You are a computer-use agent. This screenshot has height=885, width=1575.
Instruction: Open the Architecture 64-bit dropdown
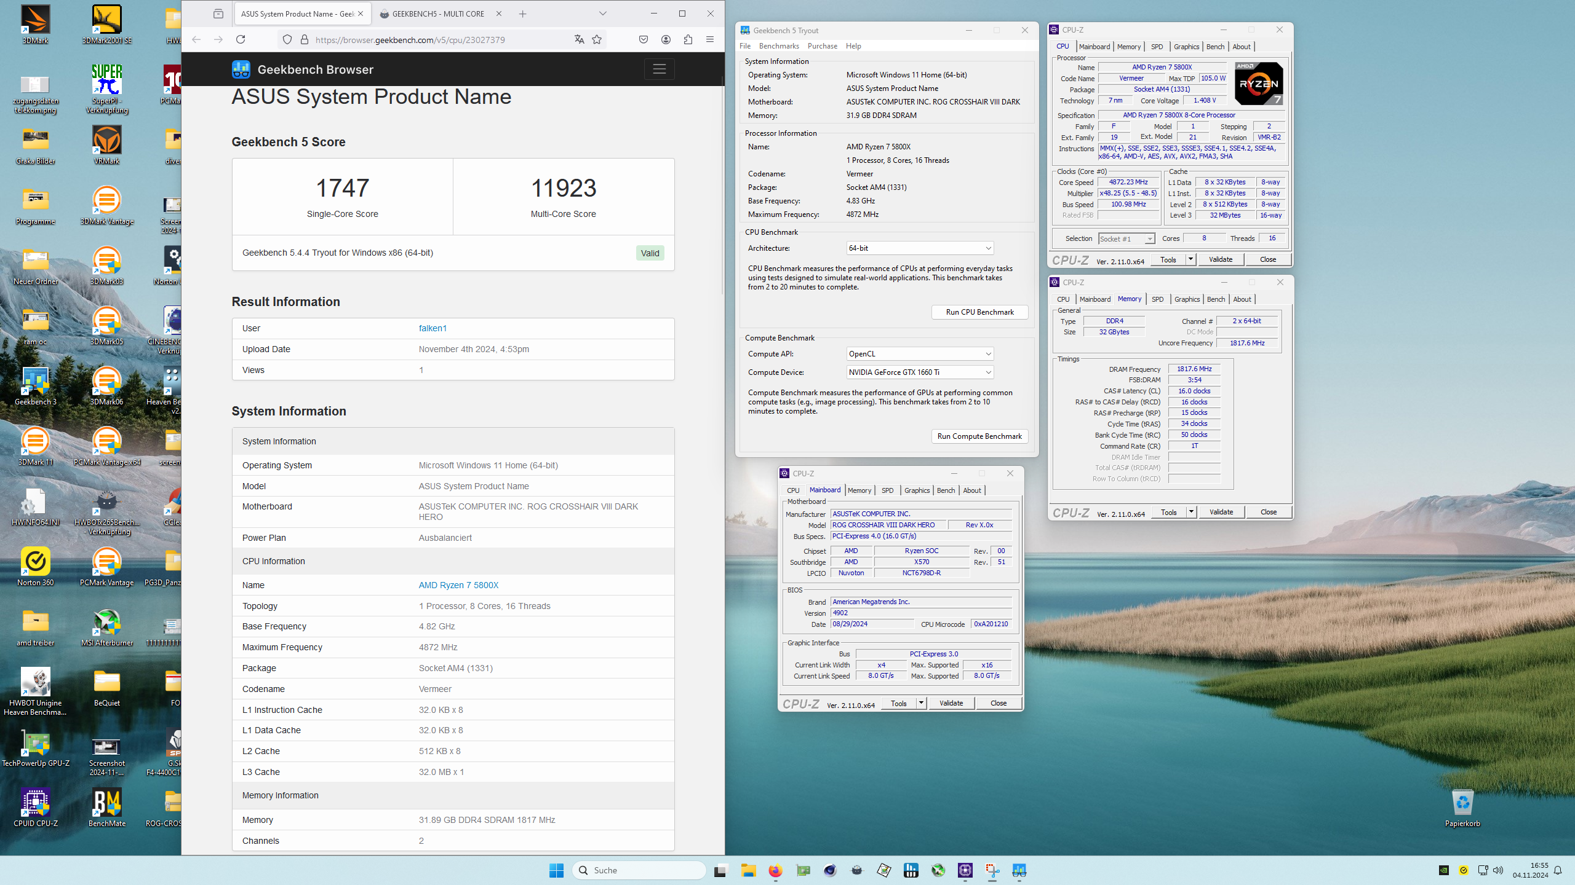pos(920,248)
